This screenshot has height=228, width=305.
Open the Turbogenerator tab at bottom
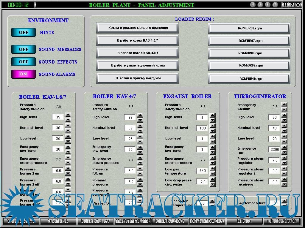coord(282,221)
